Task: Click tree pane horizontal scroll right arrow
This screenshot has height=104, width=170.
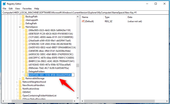Action: 75,101
